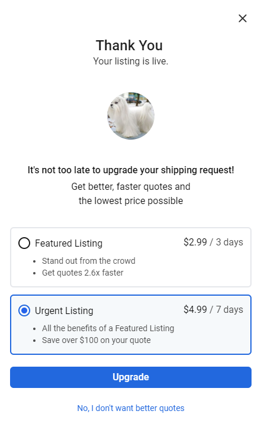Click the "Your listing is live." subtitle
The height and width of the screenshot is (427, 261).
click(x=131, y=62)
